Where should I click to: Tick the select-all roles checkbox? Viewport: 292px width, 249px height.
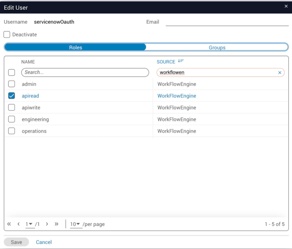point(12,72)
